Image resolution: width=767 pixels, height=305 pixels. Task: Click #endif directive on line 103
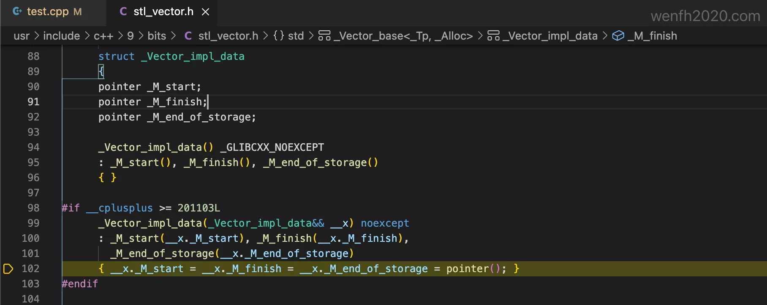[80, 284]
